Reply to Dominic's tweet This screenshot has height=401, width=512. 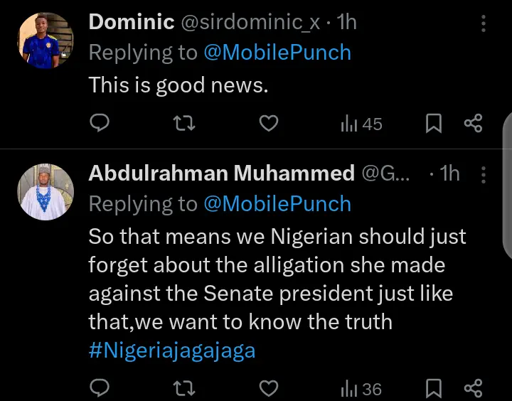pos(100,124)
